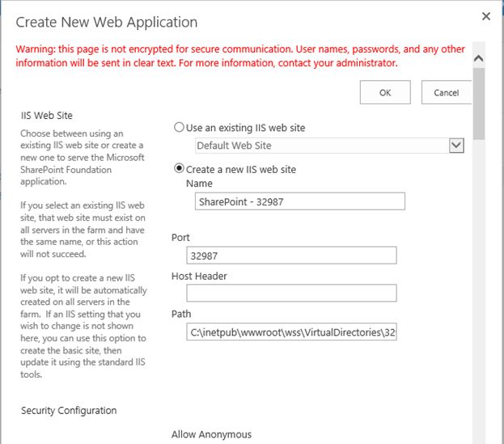Click the Security Configuration section heading
Image resolution: width=504 pixels, height=444 pixels.
pos(69,410)
